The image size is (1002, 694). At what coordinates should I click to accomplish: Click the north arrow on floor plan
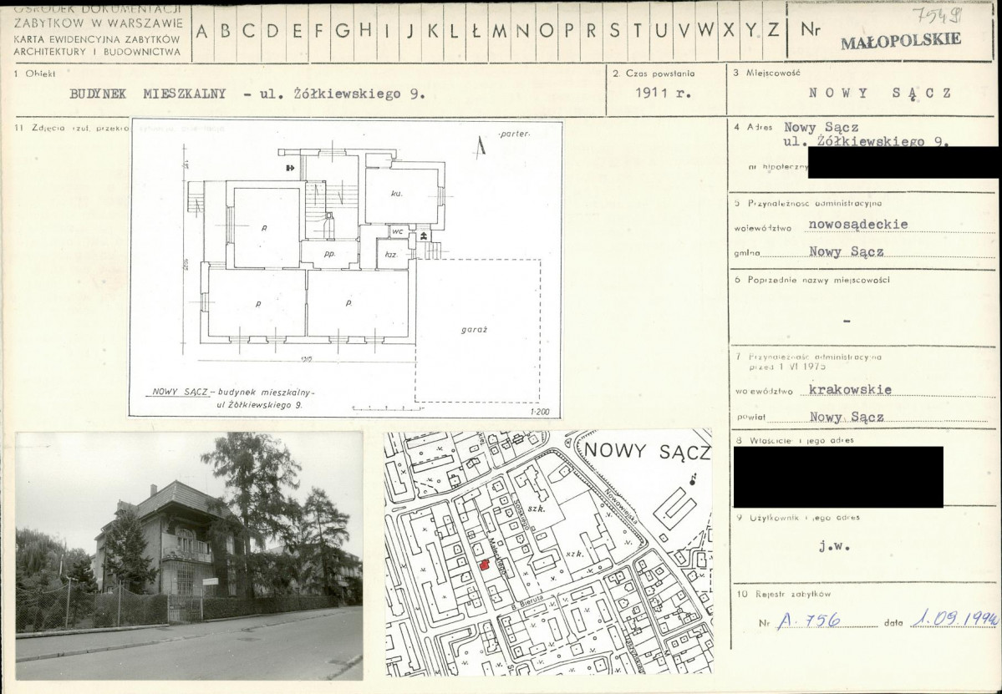click(x=481, y=146)
